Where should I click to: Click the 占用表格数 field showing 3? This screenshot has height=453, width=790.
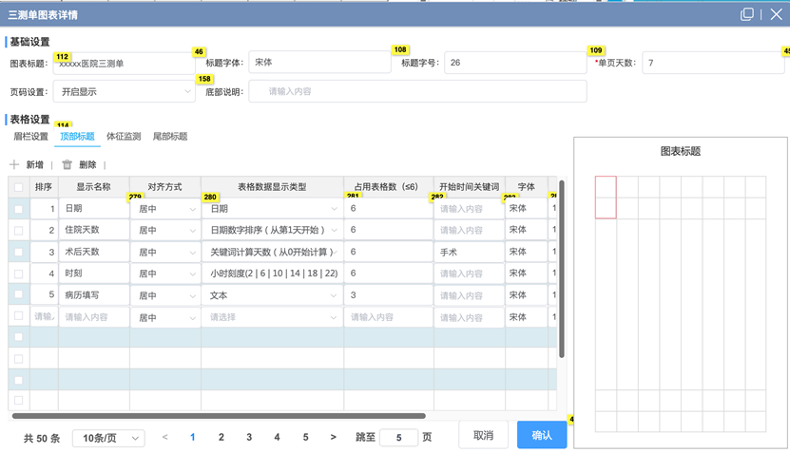click(389, 295)
